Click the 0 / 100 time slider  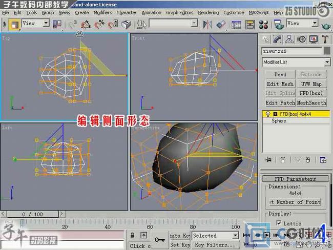coord(32,214)
